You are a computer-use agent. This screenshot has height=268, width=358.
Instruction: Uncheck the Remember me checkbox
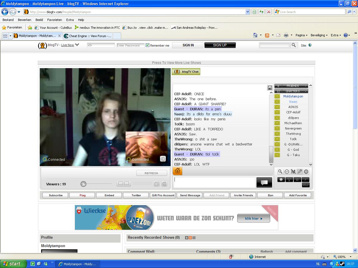[x=147, y=45]
